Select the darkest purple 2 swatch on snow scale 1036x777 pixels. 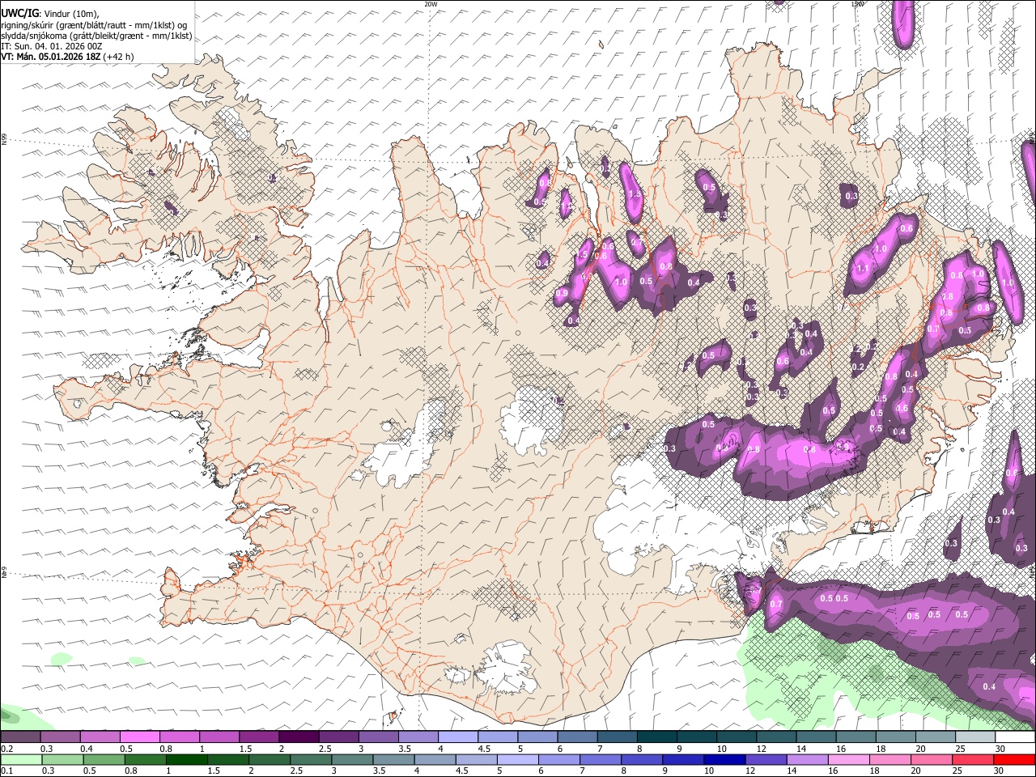[x=299, y=737]
